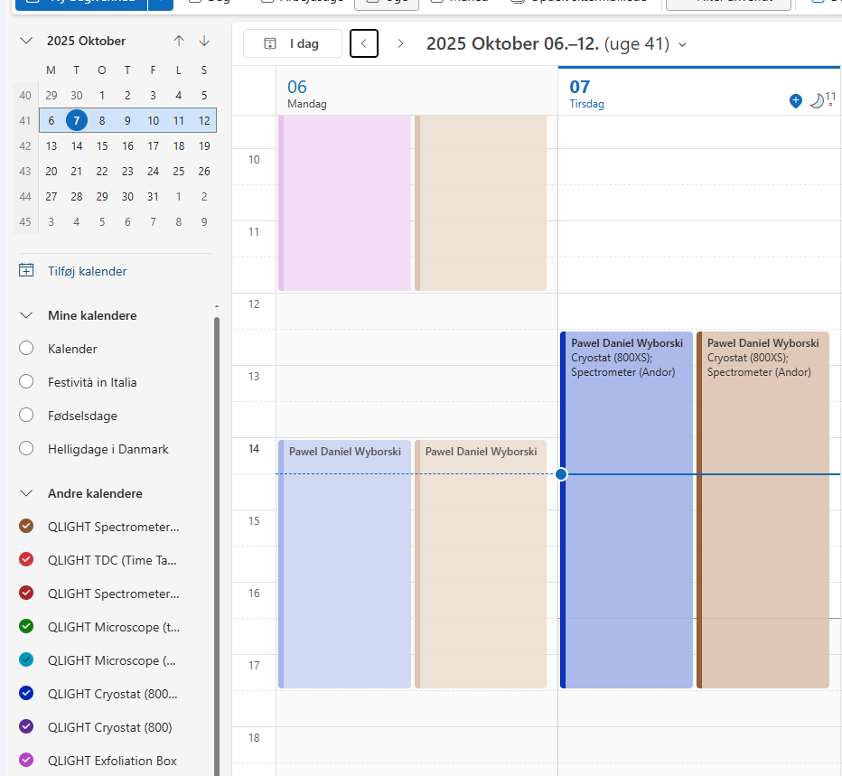Click the calendar icon beside Tilføj kalender
The width and height of the screenshot is (842, 776).
tap(26, 271)
